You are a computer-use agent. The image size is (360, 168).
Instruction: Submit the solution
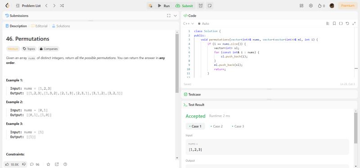[184, 6]
